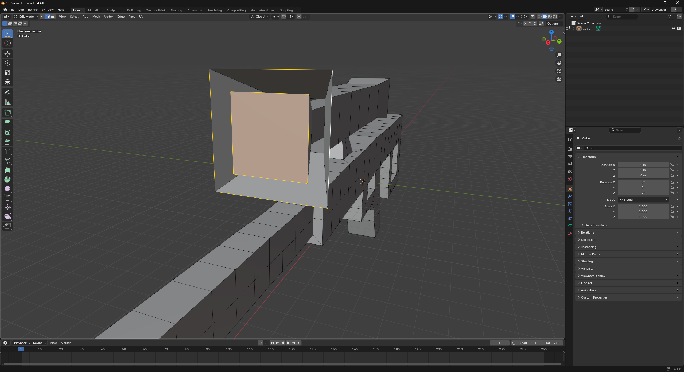This screenshot has height=372, width=684.
Task: Click frame 100 on the timeline
Action: click(x=229, y=349)
